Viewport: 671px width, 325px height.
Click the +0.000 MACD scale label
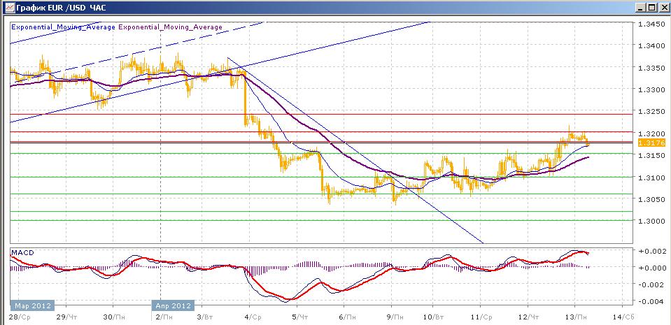[x=651, y=268]
